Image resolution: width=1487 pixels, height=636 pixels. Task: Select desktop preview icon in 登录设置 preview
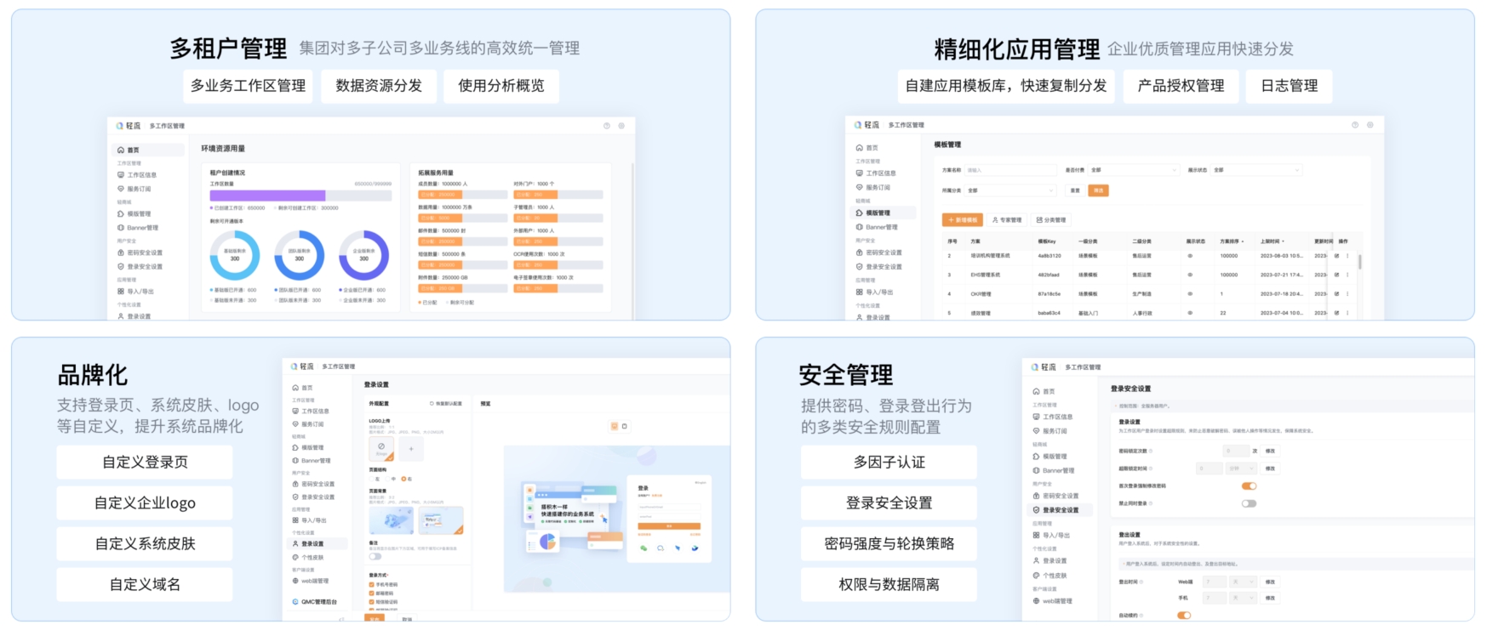coord(614,426)
